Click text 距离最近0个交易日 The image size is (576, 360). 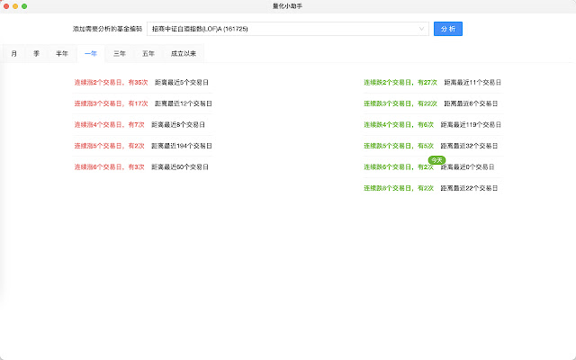pyautogui.click(x=467, y=166)
